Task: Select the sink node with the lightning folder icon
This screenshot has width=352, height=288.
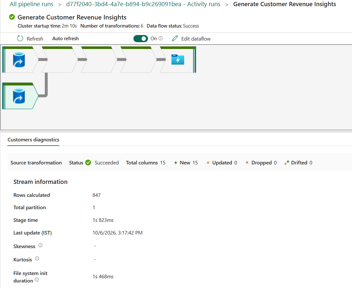Action: point(178,60)
